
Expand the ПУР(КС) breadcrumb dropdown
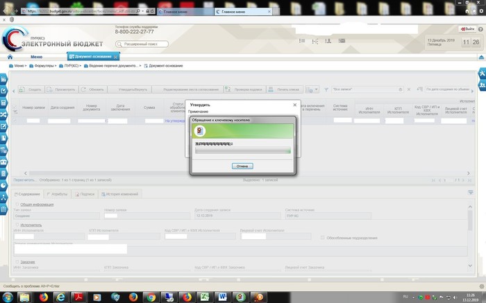pos(71,66)
